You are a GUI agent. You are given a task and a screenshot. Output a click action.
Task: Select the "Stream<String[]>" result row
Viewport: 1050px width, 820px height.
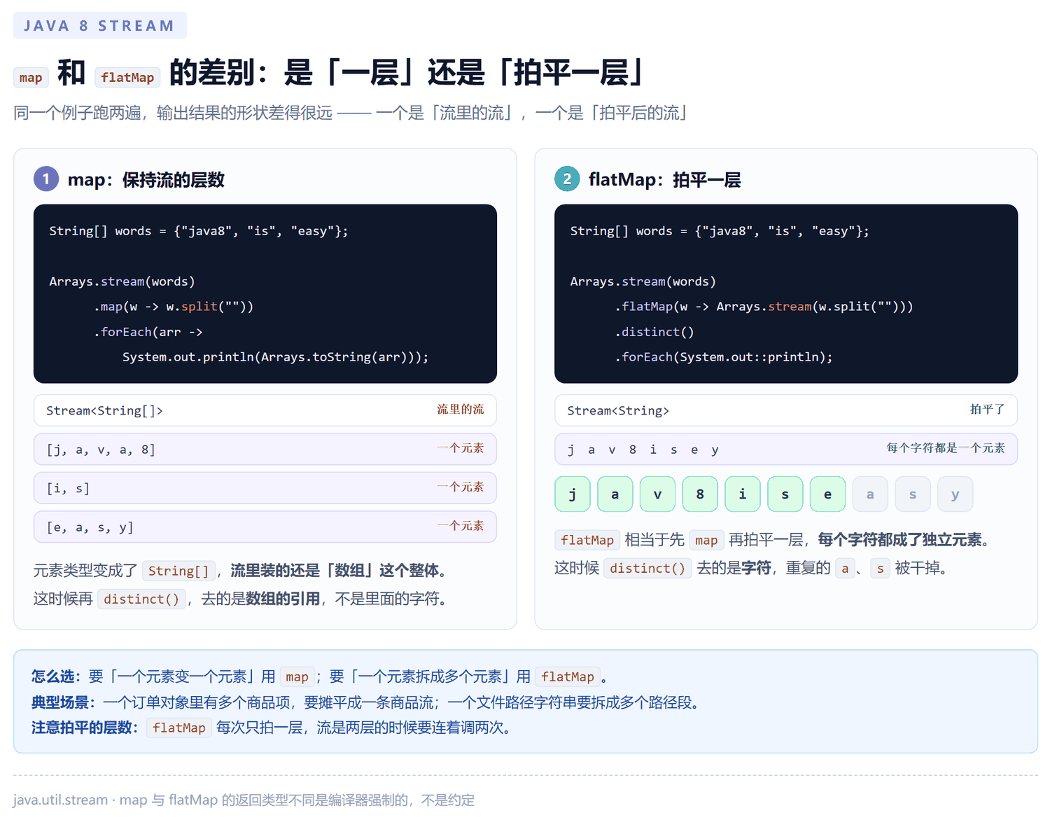265,410
